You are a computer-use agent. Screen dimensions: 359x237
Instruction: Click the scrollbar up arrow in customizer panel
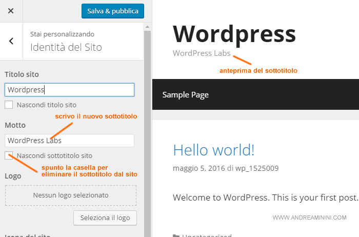click(x=148, y=27)
